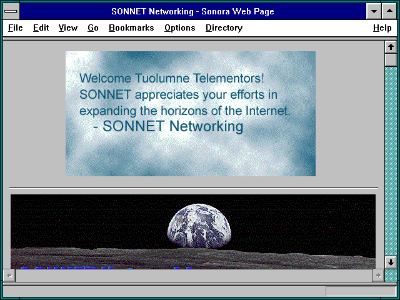Click the minimize down-arrow button

pos(374,11)
